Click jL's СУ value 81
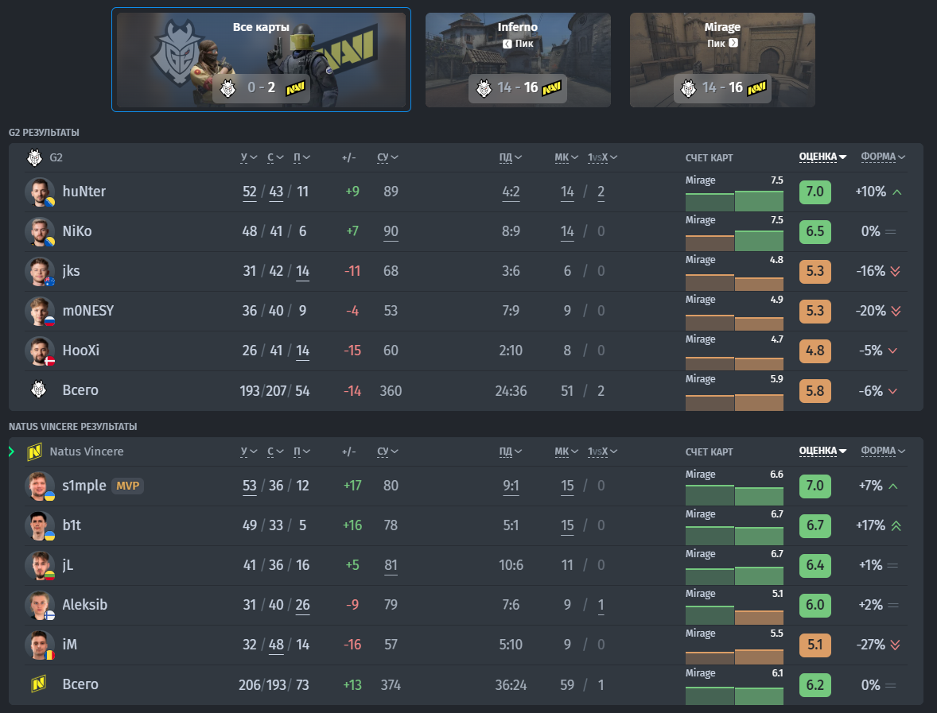 (391, 565)
